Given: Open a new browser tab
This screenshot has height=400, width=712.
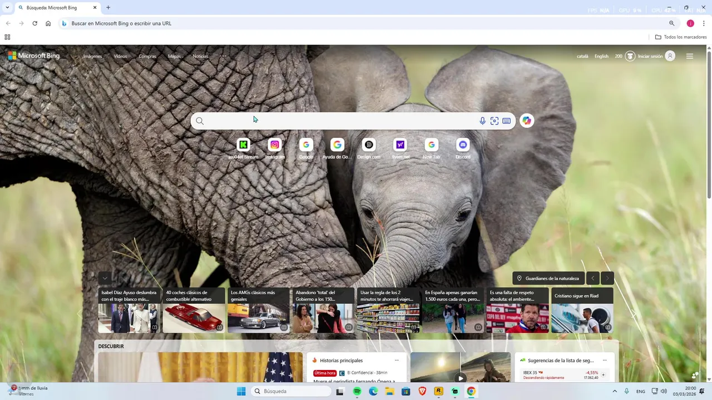Looking at the screenshot, I should [108, 8].
